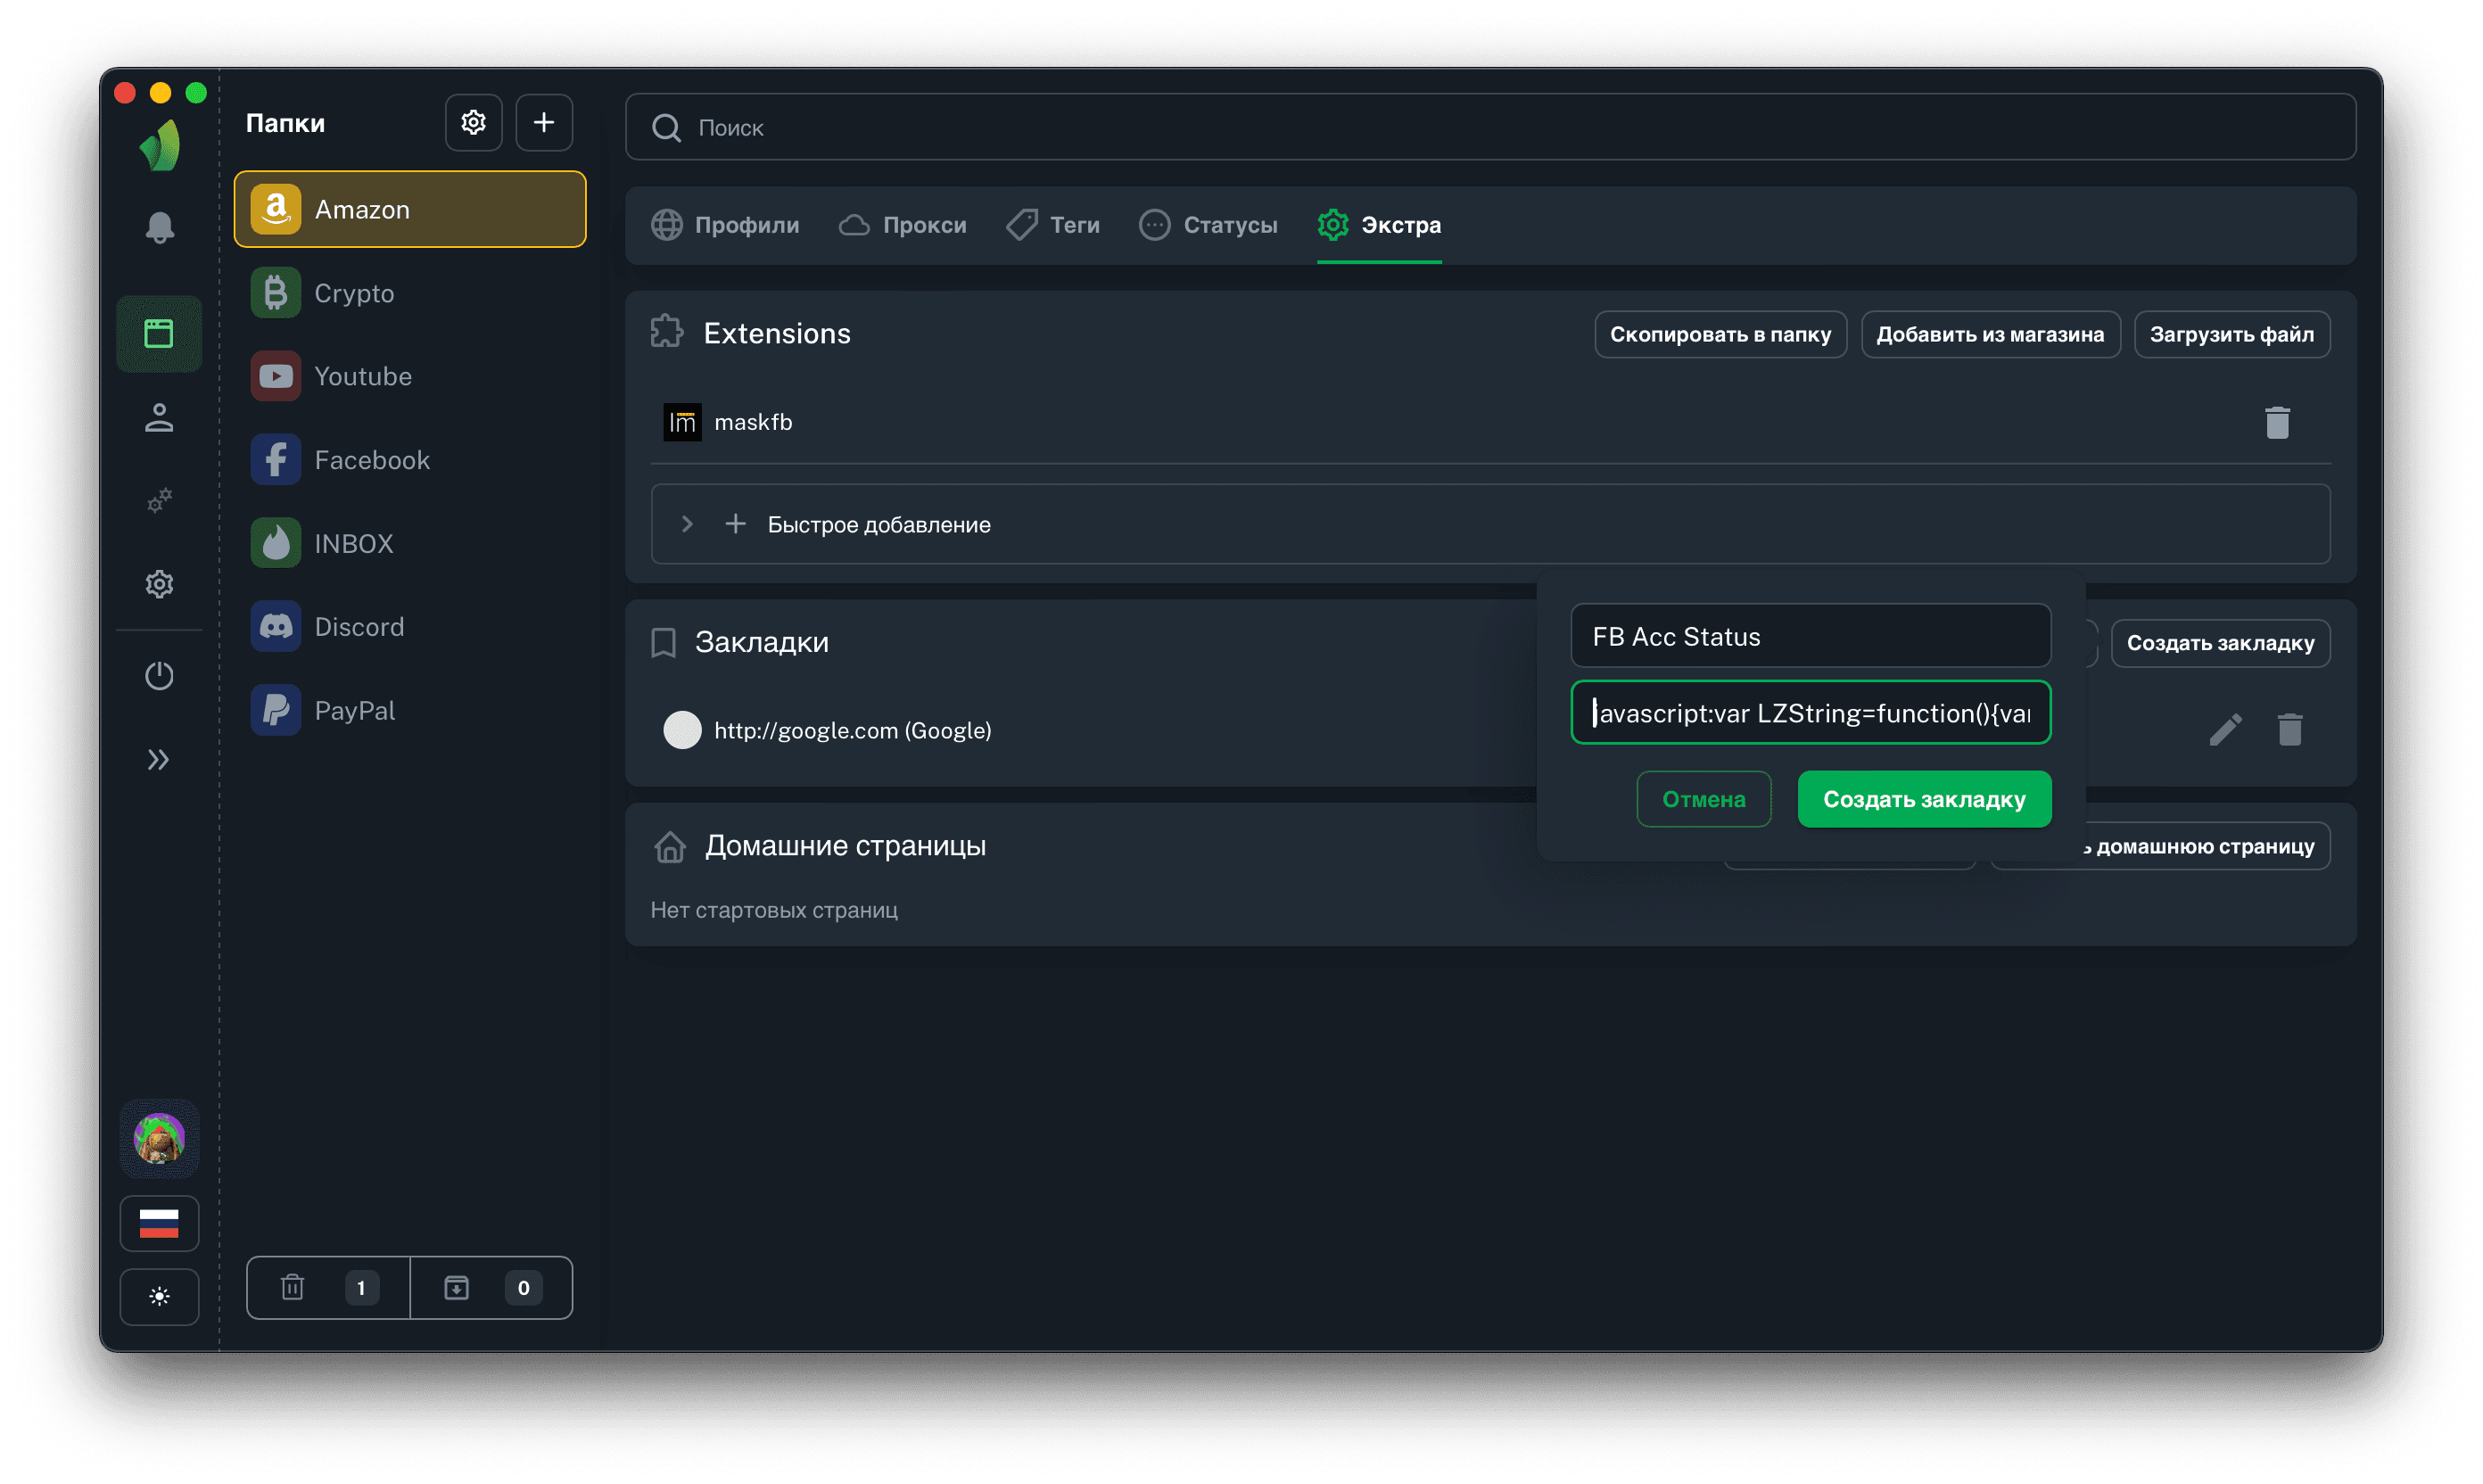Screen dimensions: 2483x1484
Task: Open the user accounts sidebar icon
Action: (x=159, y=417)
